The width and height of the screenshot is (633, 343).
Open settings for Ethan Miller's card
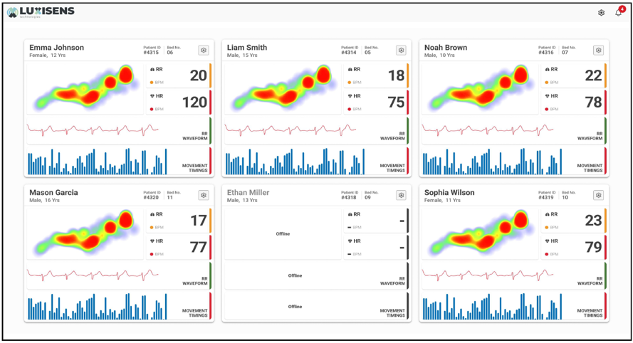pos(401,195)
